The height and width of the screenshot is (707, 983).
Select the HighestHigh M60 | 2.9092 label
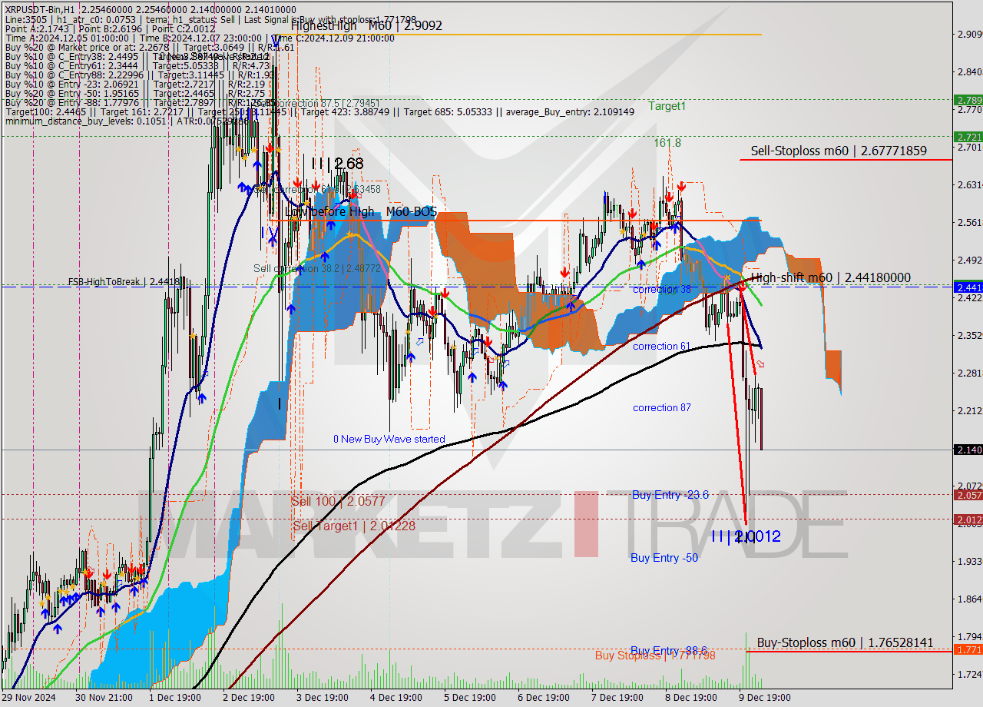pos(366,25)
